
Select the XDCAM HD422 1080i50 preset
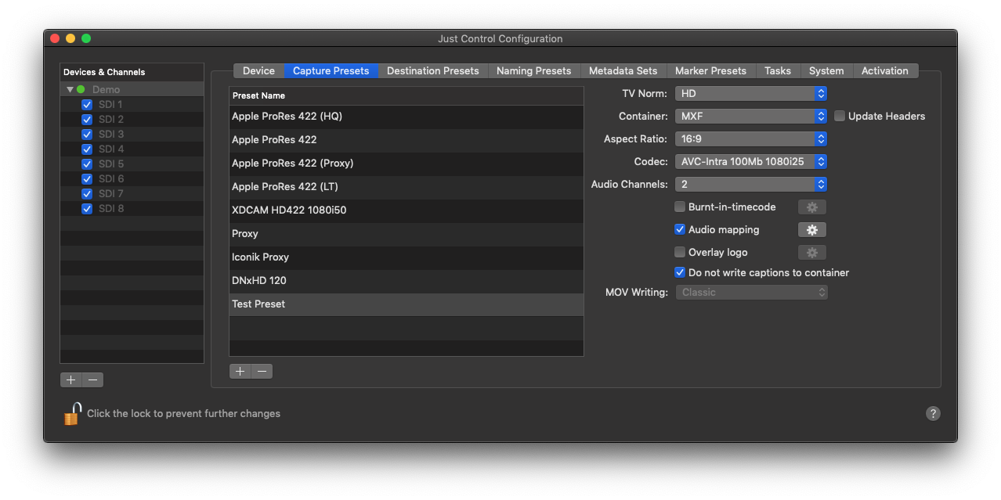tap(407, 210)
